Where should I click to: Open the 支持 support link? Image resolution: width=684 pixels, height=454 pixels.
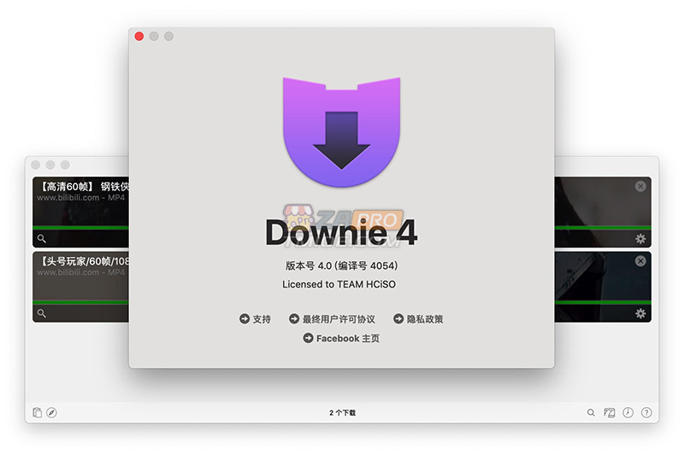[x=255, y=319]
